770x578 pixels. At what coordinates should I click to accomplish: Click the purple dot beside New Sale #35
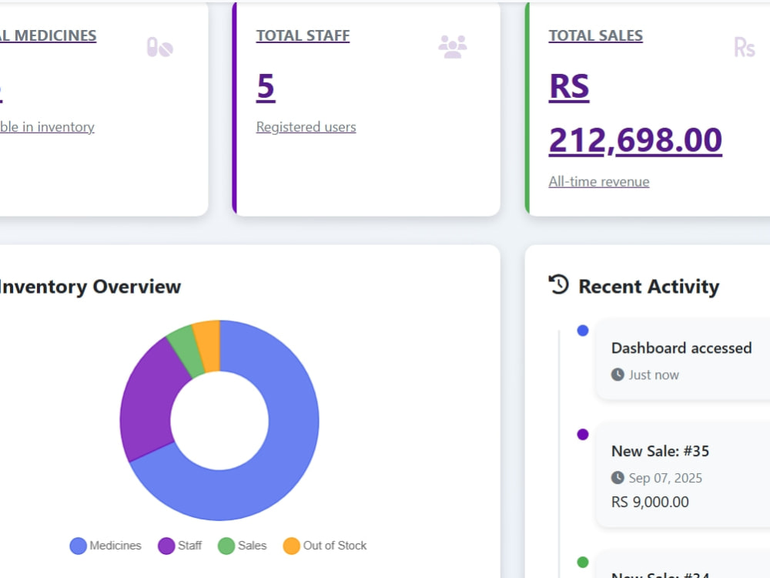point(582,435)
